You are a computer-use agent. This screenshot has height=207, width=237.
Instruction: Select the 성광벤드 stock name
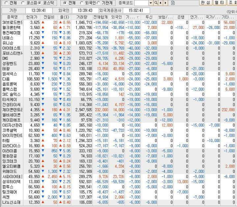[10, 63]
